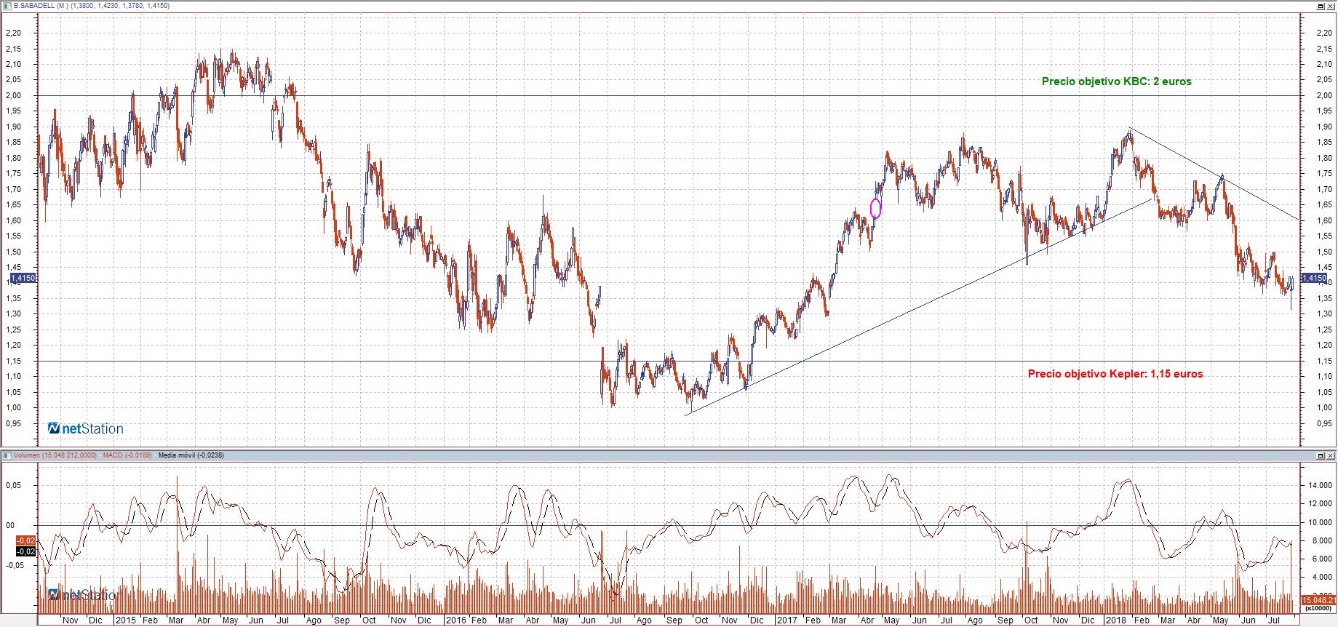Click the 0,05 label on the MACD scale
Screen dimensions: 1338x627
15,485
